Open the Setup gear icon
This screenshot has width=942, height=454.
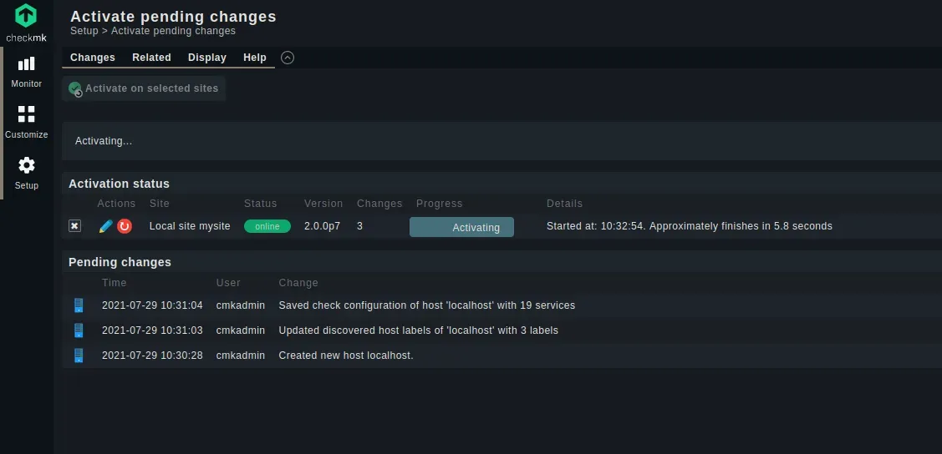click(27, 165)
